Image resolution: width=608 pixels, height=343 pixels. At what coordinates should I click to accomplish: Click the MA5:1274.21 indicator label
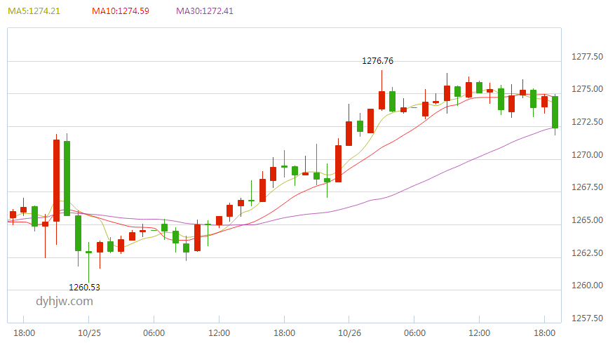pos(34,11)
